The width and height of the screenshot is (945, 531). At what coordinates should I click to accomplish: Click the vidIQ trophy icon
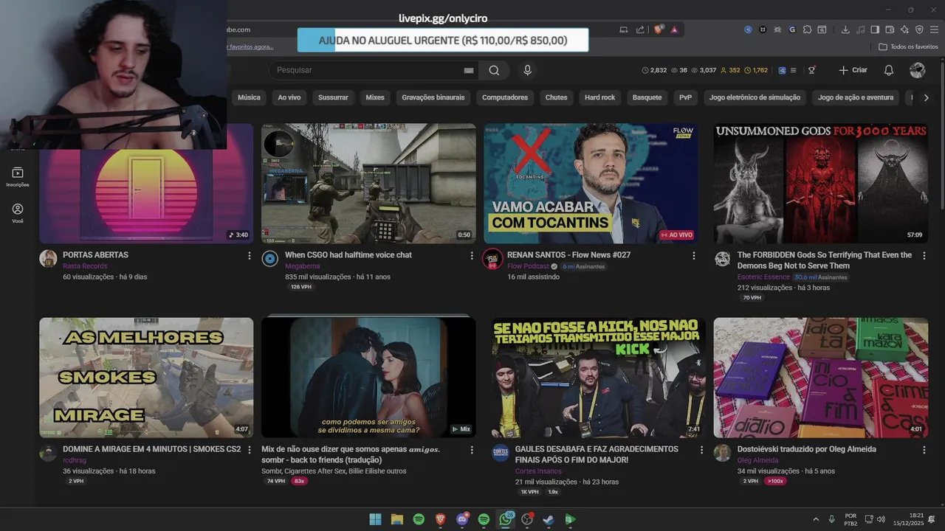tap(811, 70)
